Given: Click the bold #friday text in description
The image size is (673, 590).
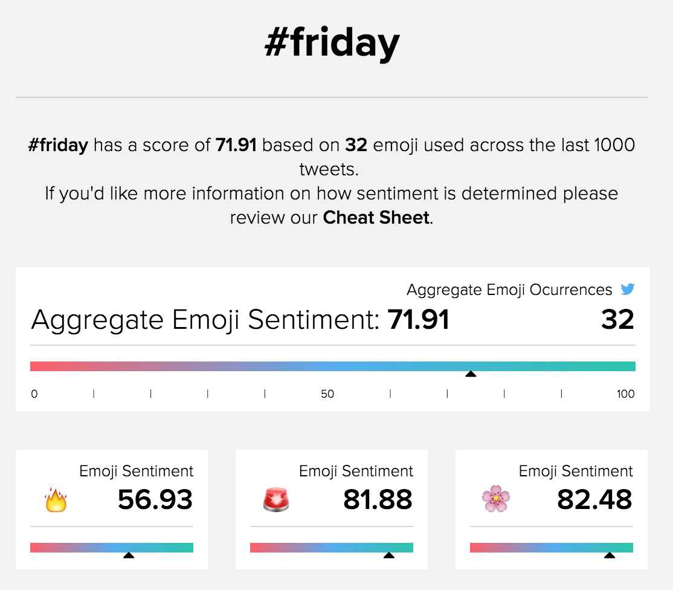Looking at the screenshot, I should point(58,145).
